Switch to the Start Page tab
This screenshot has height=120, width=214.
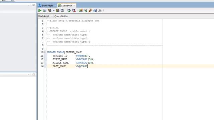click(x=47, y=6)
